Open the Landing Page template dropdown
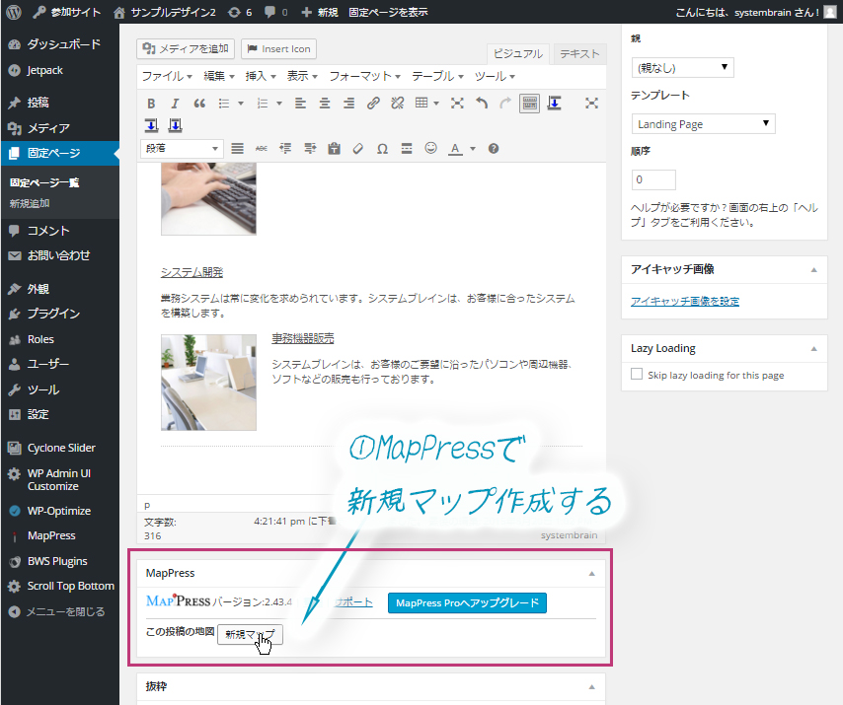Image resolution: width=843 pixels, height=705 pixels. coord(703,124)
